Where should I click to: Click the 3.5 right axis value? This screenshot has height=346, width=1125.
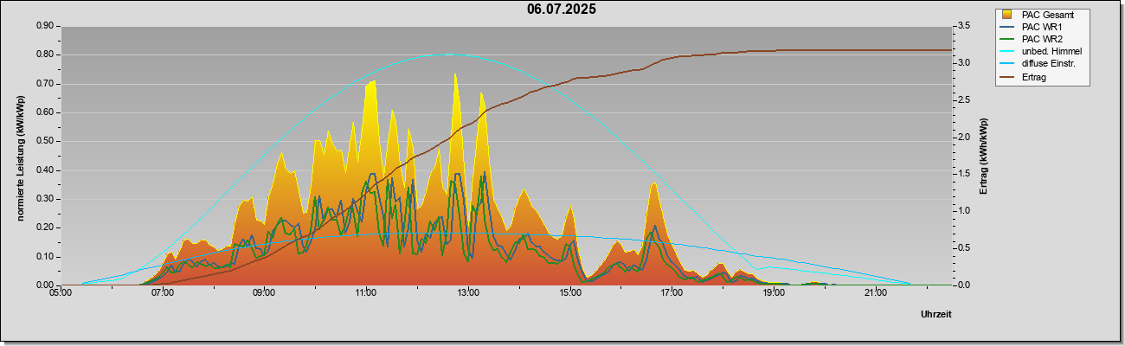966,26
